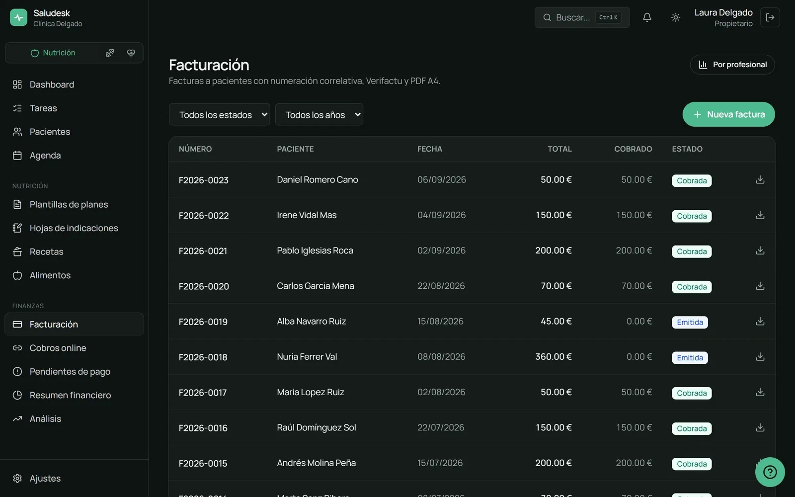Open the help question-mark bubble
Screen dimensions: 795x497
pos(770,472)
